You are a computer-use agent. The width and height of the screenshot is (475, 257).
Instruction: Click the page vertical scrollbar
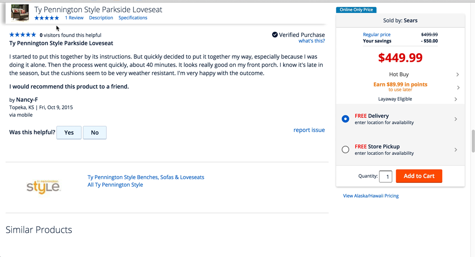pos(472,141)
